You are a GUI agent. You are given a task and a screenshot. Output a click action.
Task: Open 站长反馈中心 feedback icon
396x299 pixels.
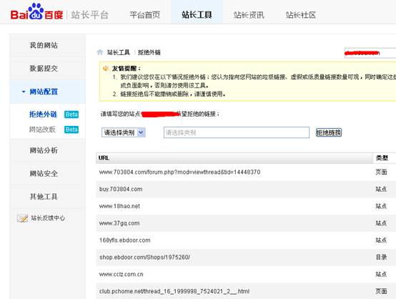[x=22, y=218]
